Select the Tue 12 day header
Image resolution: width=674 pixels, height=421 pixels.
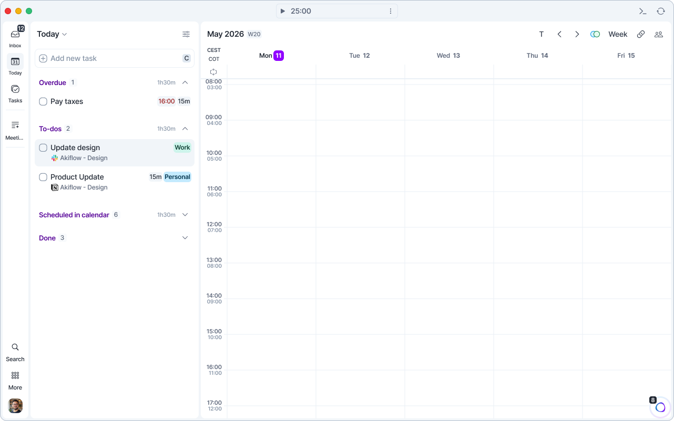(360, 56)
